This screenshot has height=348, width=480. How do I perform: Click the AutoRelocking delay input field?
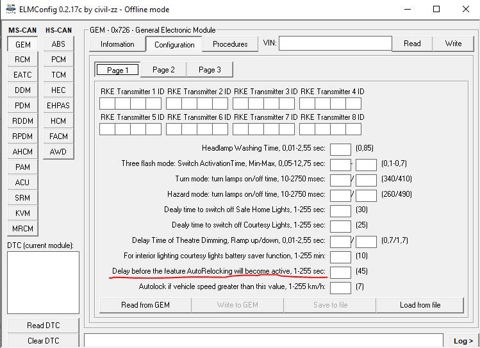(x=340, y=272)
